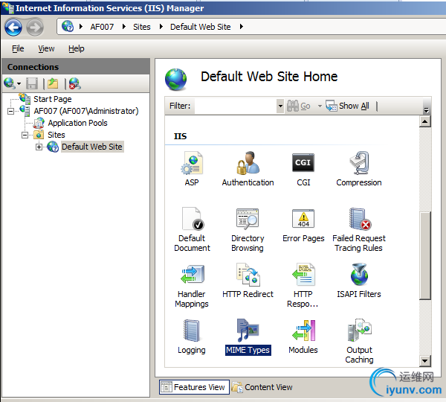Open the Filter dropdown arrow
This screenshot has height=402, width=446.
tap(280, 106)
